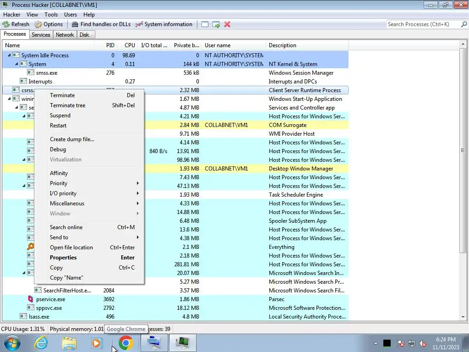The image size is (469, 352).
Task: Click the search magnifier icon
Action: [464, 24]
